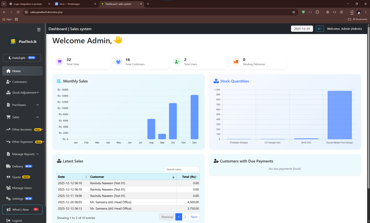Image resolution: width=370 pixels, height=223 pixels.
Task: Click the December sales bar
Action: (x=194, y=117)
